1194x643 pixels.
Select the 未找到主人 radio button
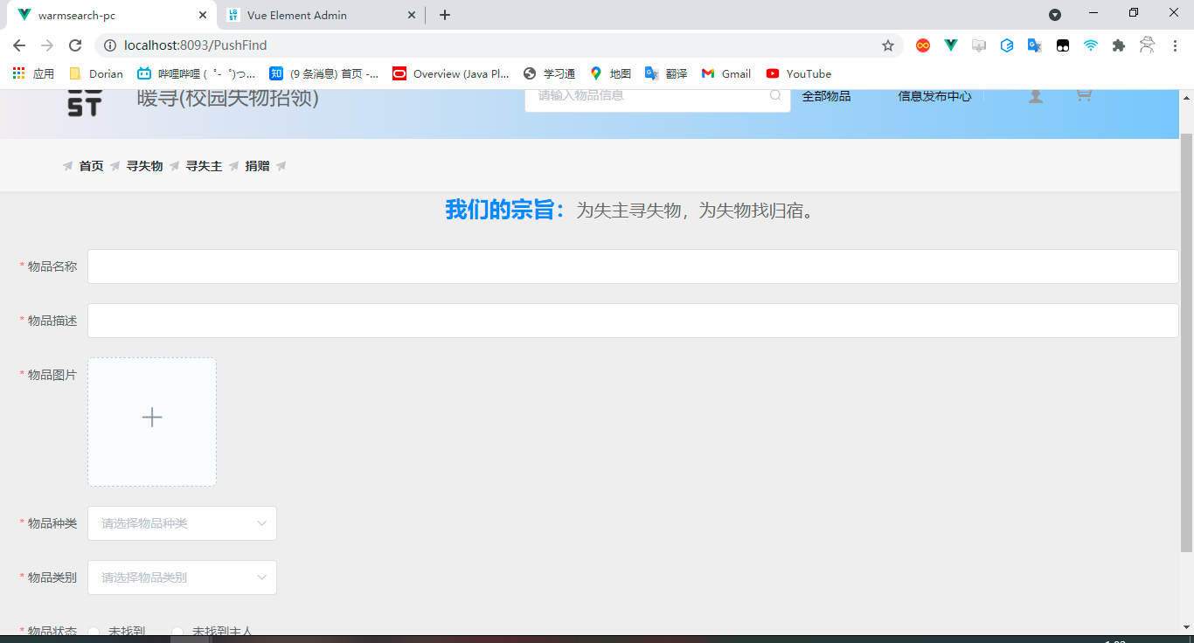click(177, 631)
